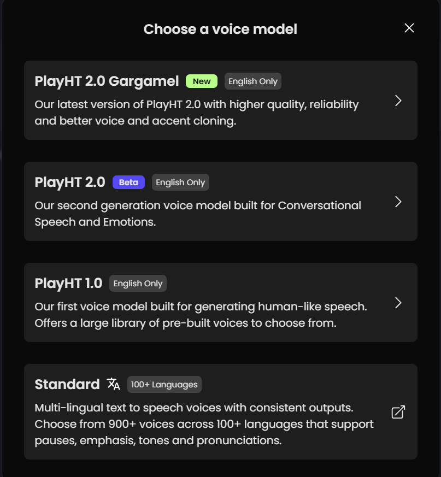Choose the Standard model title
Viewport: 441px width, 477px height.
click(67, 385)
